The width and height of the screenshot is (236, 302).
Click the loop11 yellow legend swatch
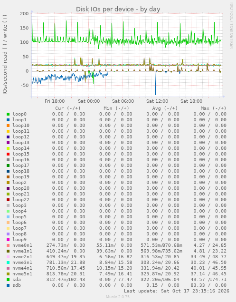pyautogui.click(x=8, y=131)
